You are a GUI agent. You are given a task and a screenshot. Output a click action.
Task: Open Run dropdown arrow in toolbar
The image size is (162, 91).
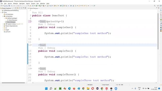click(x=38, y=6)
